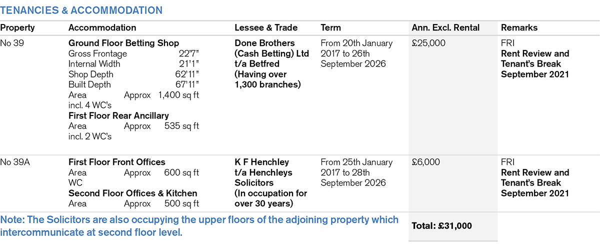Viewport: 600px width, 246px height.
Task: Click the Tenancies & Accommodation heading
Action: click(x=81, y=10)
